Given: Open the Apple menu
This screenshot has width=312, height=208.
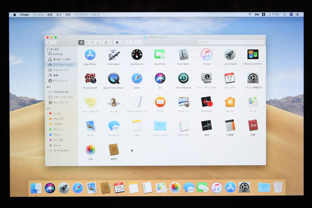Looking at the screenshot, I should 14,14.
